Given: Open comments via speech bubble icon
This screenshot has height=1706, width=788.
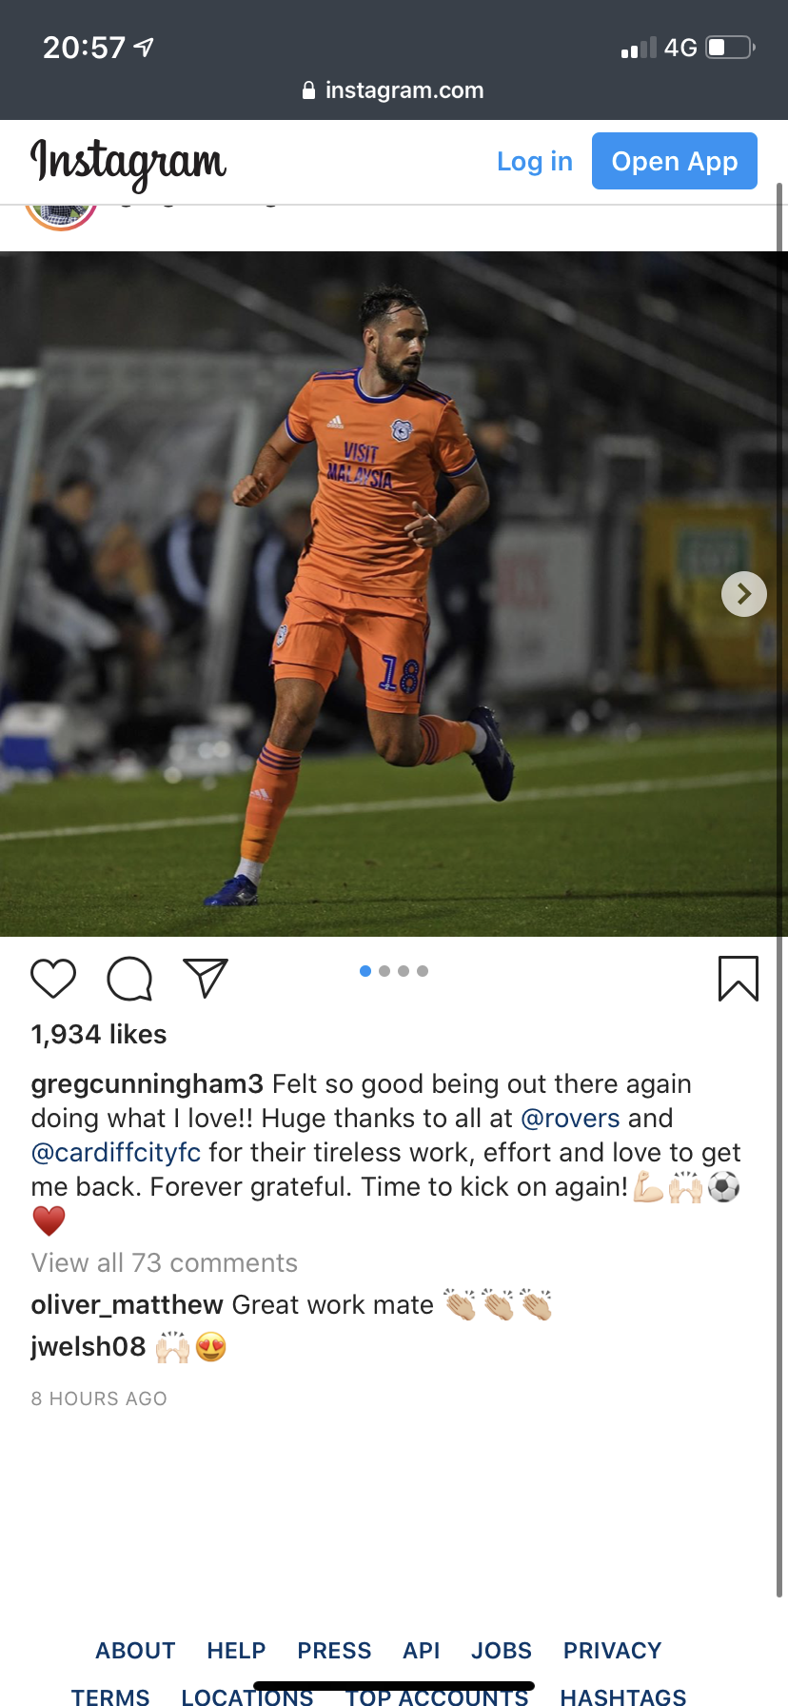Looking at the screenshot, I should [129, 979].
